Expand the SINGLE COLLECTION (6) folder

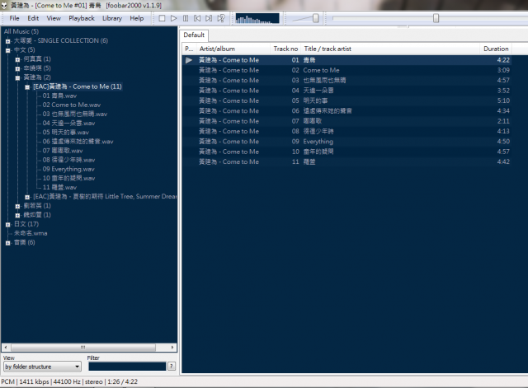(7, 41)
